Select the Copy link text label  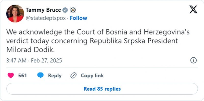pyautogui.click(x=92, y=76)
